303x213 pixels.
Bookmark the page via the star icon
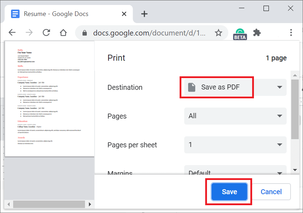coord(218,32)
